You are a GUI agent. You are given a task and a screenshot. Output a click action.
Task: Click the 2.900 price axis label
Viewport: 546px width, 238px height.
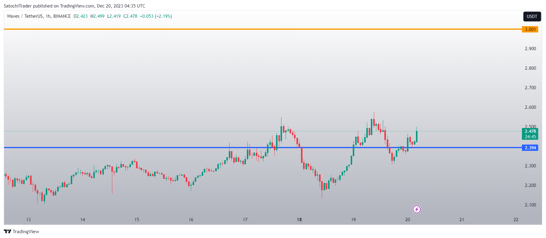tap(530, 48)
